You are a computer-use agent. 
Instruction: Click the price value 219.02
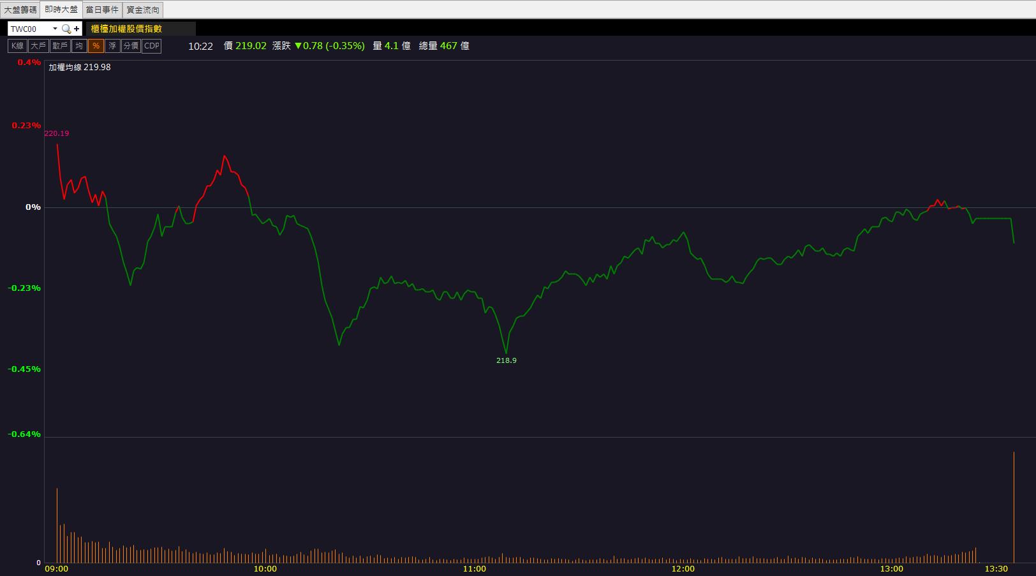[x=251, y=46]
